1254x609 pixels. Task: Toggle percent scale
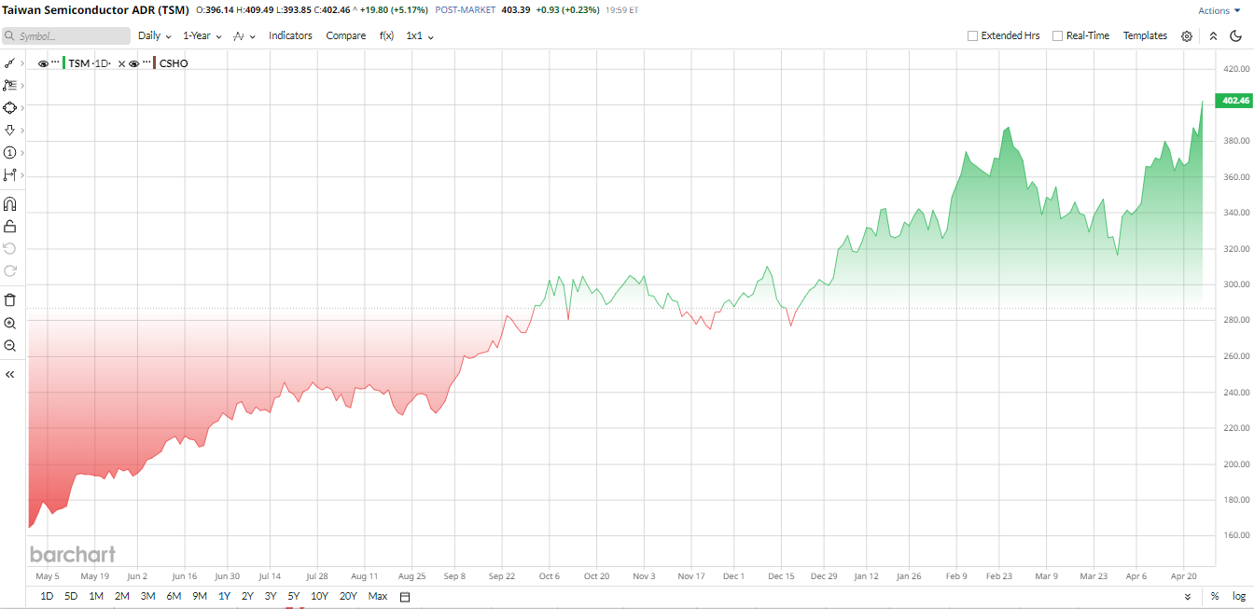(x=1215, y=597)
